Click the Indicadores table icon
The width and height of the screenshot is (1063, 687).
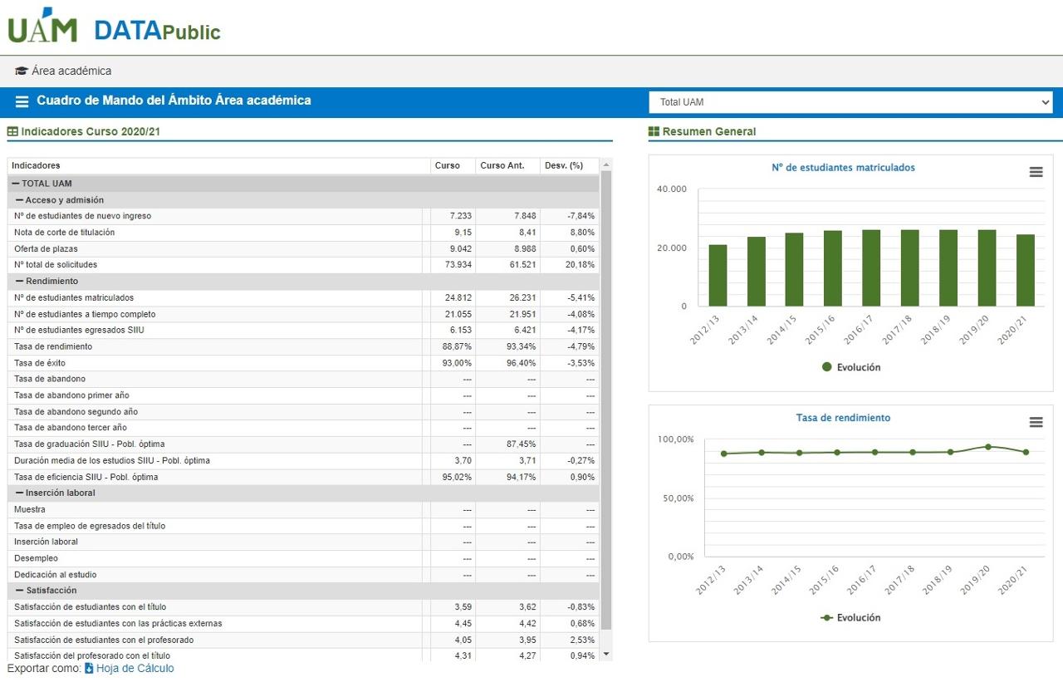point(12,132)
